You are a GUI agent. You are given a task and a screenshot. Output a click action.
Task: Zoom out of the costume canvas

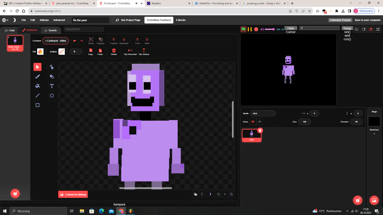218,194
